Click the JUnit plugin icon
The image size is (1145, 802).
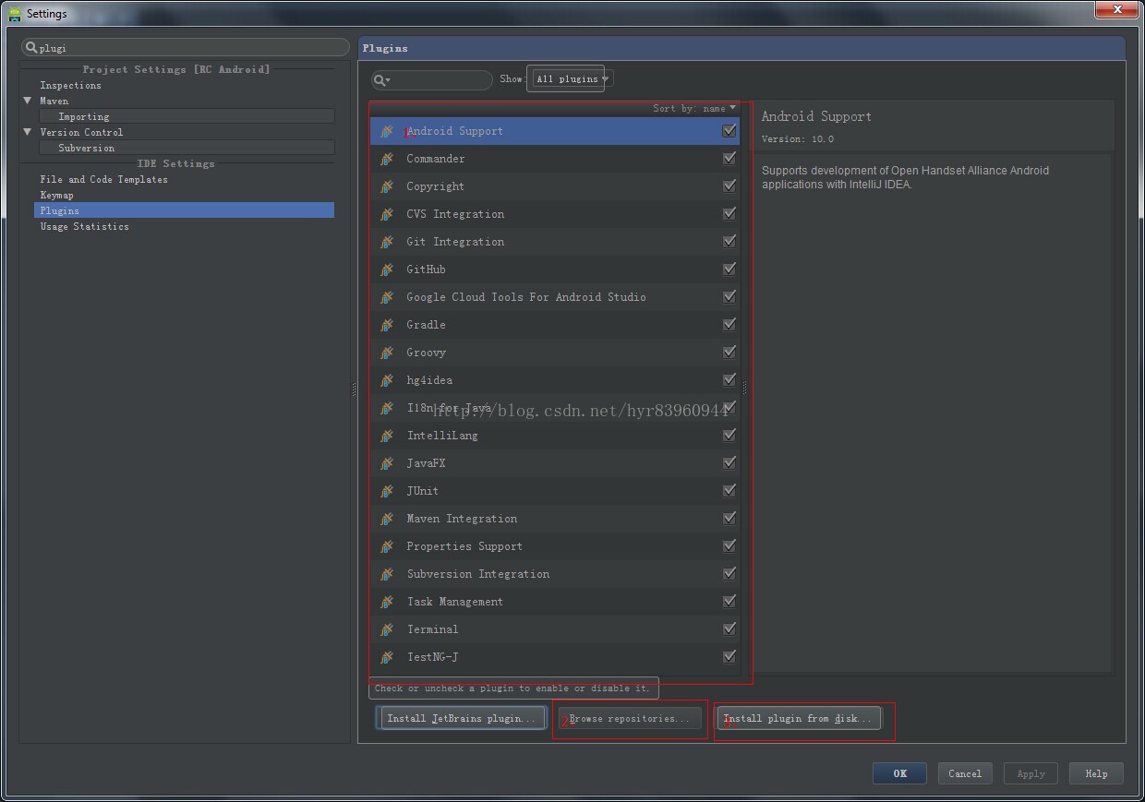click(387, 491)
